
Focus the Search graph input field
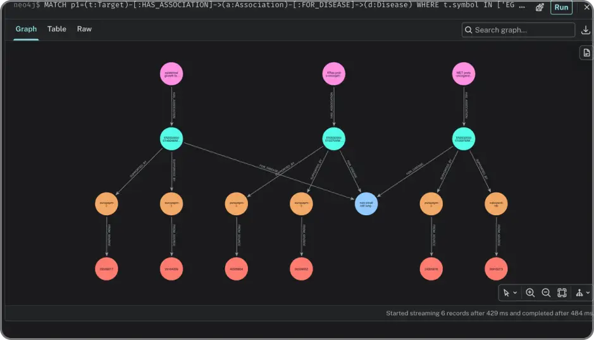pyautogui.click(x=518, y=30)
